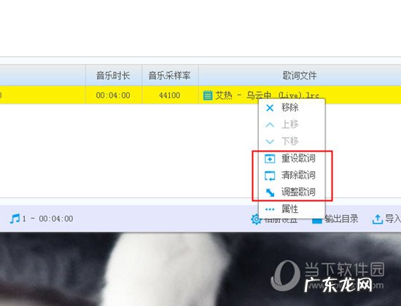
Task: Click the 音乐采样率 column header
Action: pos(170,76)
